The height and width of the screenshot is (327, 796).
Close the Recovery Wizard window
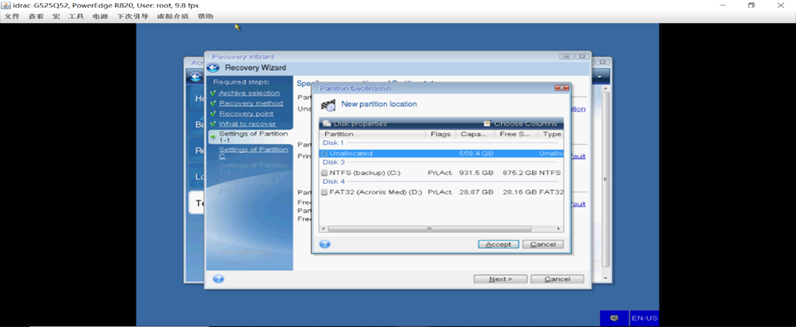pos(582,56)
